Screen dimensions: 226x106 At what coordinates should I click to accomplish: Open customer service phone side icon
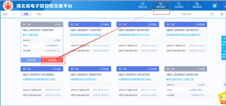coord(224,40)
